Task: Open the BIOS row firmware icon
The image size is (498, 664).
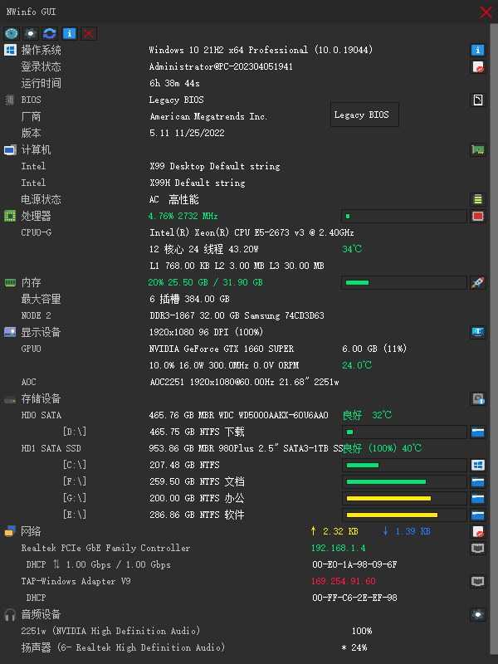Action: [x=477, y=100]
